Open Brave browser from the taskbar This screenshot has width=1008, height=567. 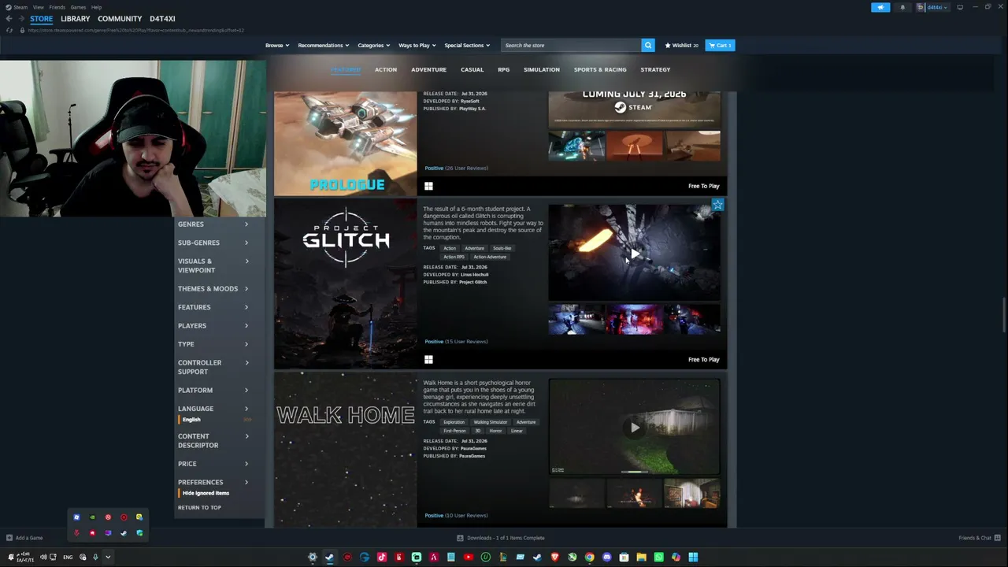554,558
